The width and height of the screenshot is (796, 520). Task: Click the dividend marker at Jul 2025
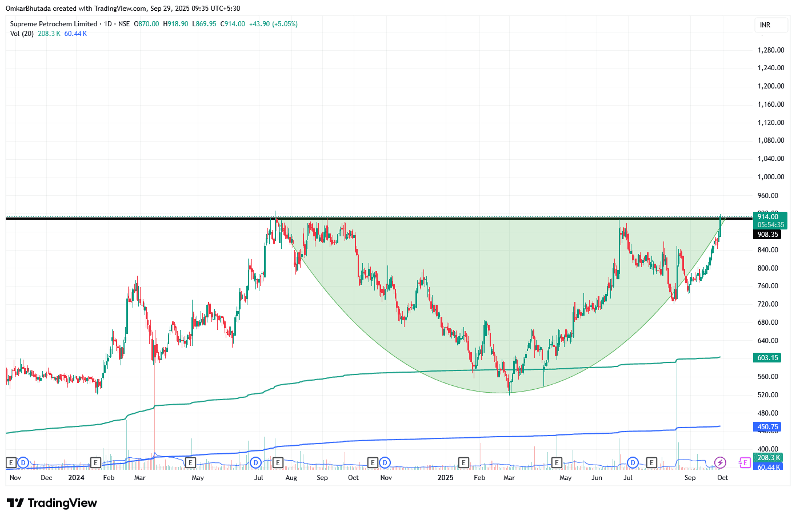[633, 462]
